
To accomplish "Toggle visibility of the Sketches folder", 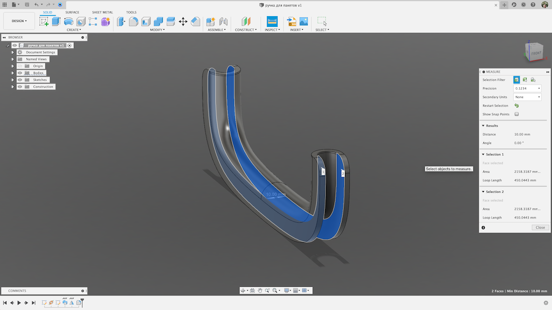I will pos(20,80).
